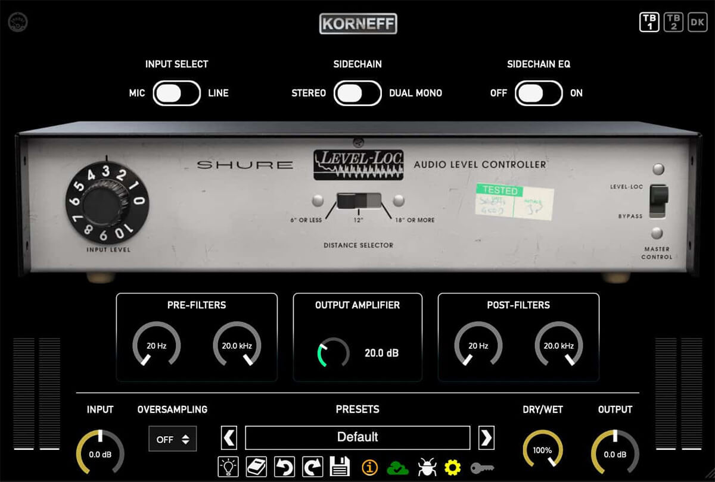Switch to the DK tab
Image resolution: width=715 pixels, height=482 pixels.
[697, 22]
